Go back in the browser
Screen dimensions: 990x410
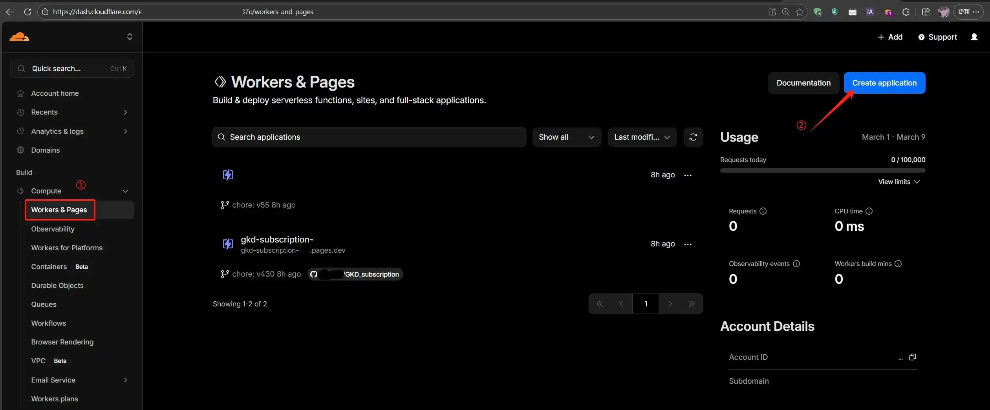(10, 12)
